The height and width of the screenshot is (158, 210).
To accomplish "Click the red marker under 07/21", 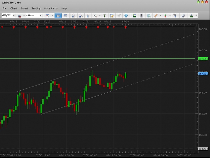I will click(x=63, y=27).
